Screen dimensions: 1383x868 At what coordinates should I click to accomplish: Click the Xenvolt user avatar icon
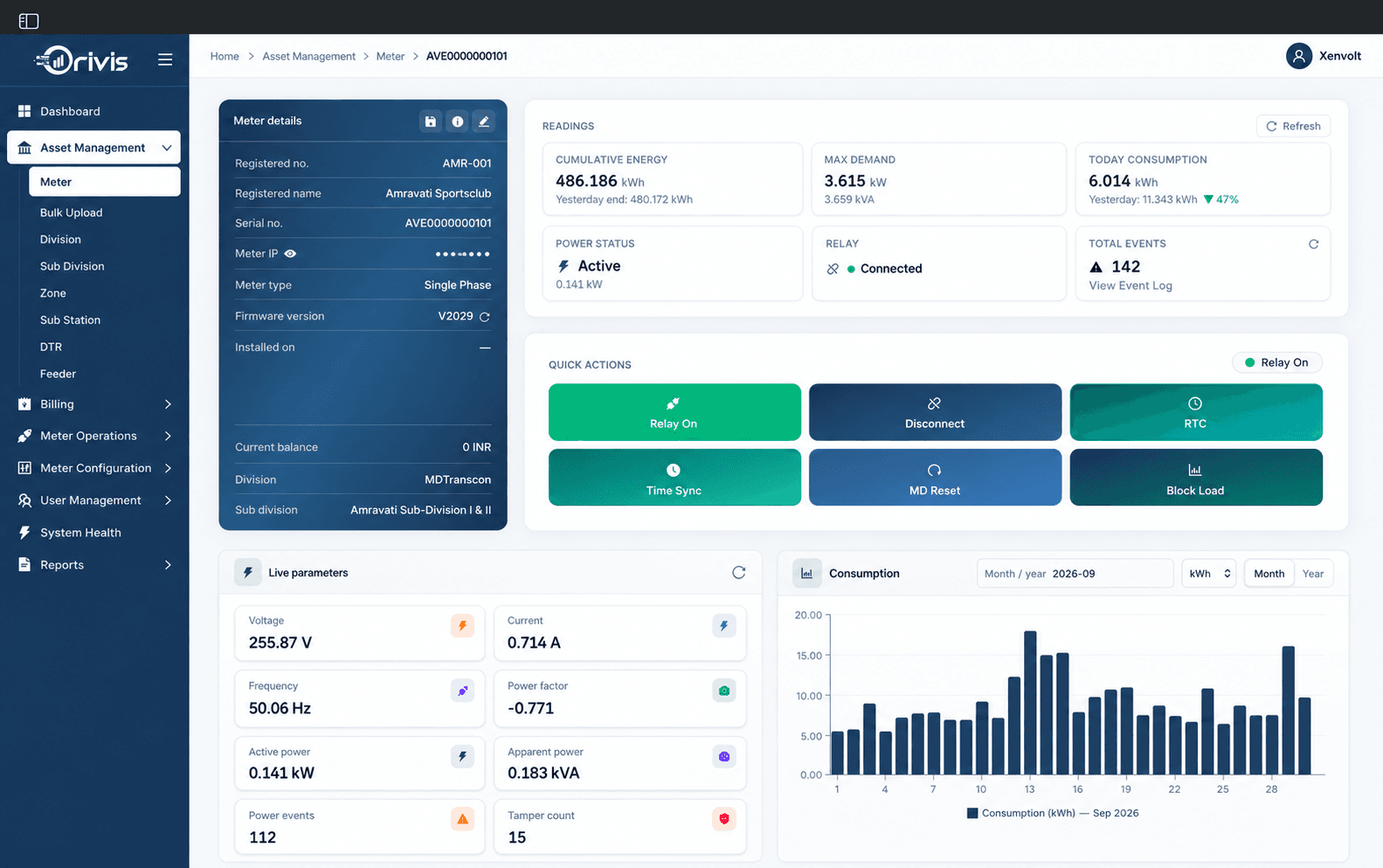[x=1299, y=56]
